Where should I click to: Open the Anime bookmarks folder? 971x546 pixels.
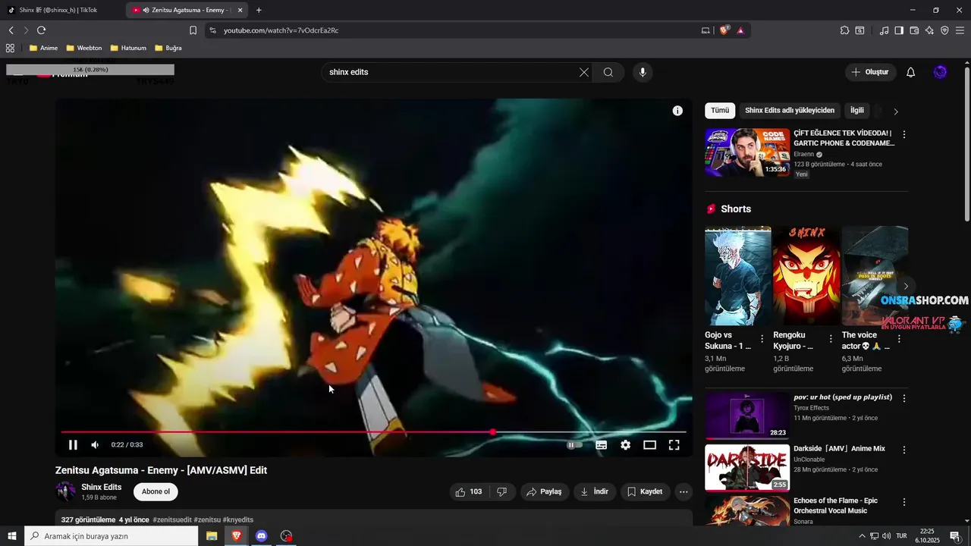point(43,48)
